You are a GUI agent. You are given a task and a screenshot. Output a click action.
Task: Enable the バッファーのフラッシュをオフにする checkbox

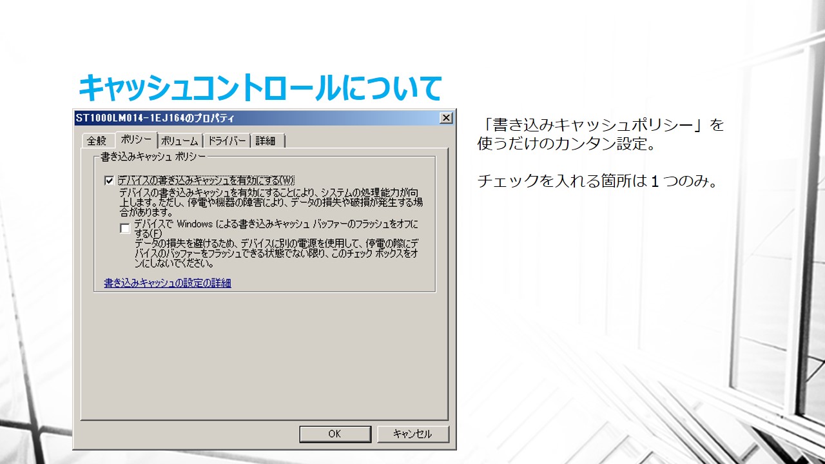pos(125,228)
